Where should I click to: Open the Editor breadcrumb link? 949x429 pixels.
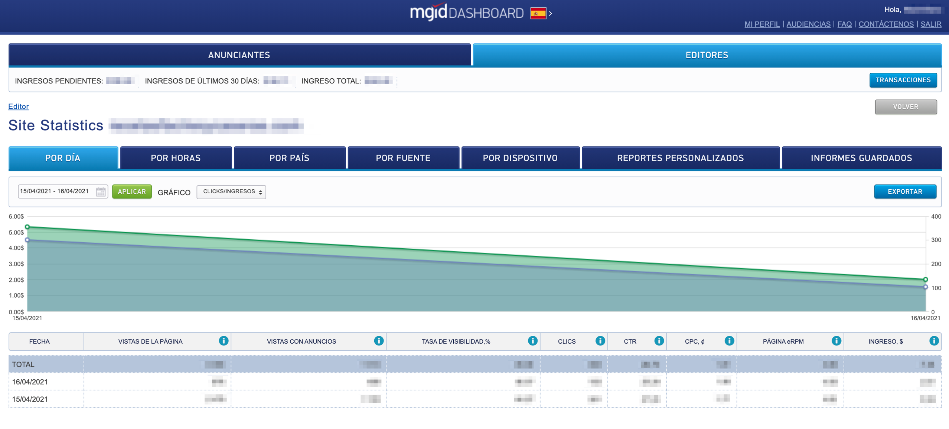point(18,107)
